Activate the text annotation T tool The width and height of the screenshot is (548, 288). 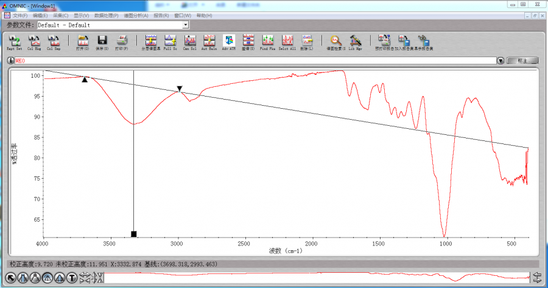click(x=71, y=278)
